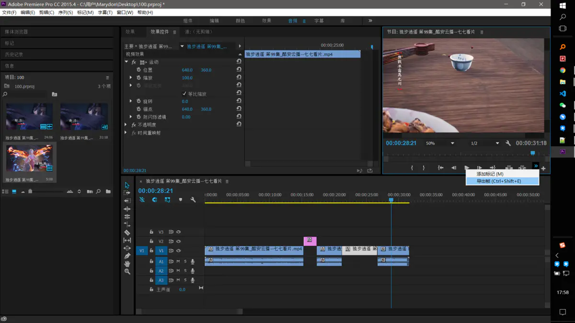The width and height of the screenshot is (575, 323).
Task: Click the pink clip on track V2
Action: tap(310, 241)
